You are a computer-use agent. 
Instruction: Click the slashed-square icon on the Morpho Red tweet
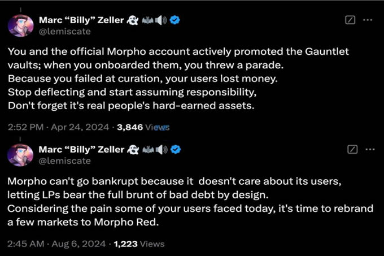click(352, 149)
